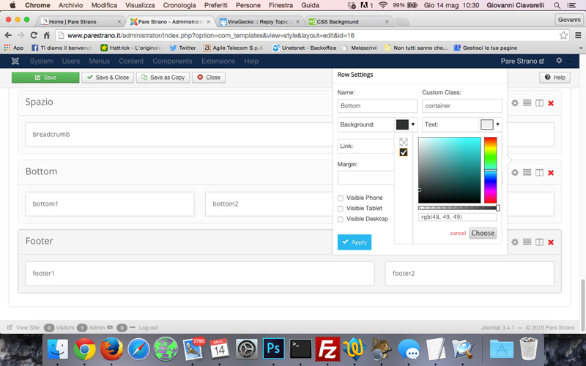This screenshot has width=586, height=366.
Task: Open the admin settings gear dropdown in top bar
Action: 561,61
